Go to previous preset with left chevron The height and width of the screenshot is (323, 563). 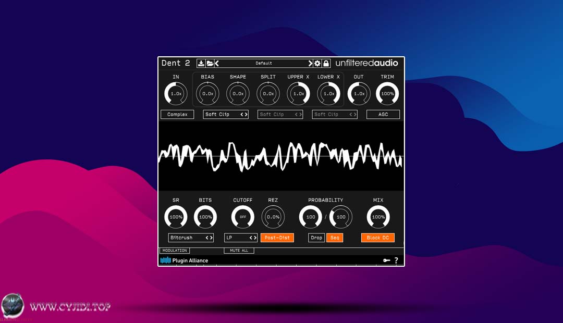point(217,64)
